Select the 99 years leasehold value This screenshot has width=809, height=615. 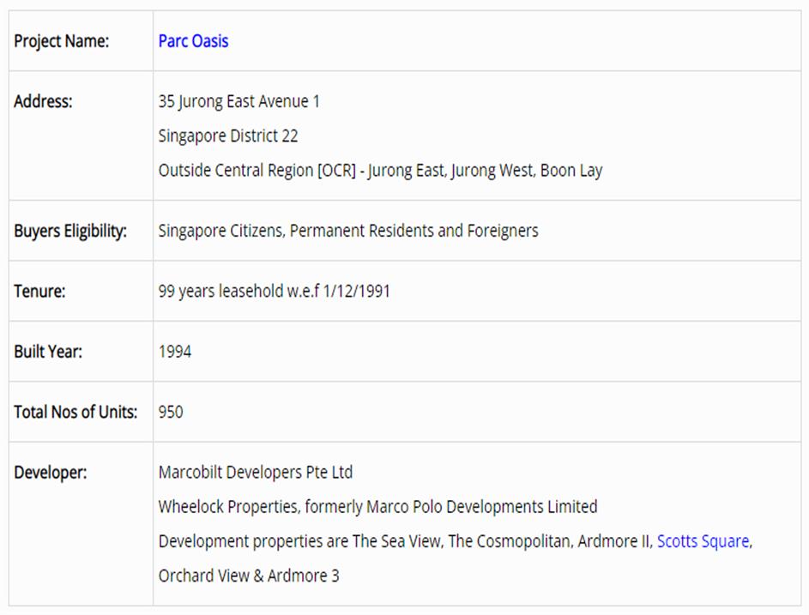(x=274, y=291)
